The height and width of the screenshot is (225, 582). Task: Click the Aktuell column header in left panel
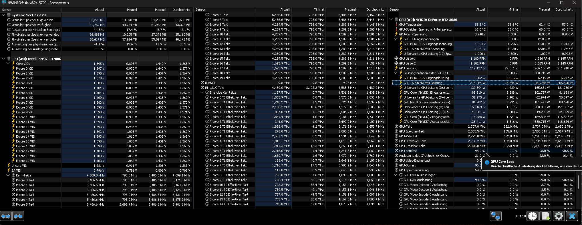[x=84, y=10]
